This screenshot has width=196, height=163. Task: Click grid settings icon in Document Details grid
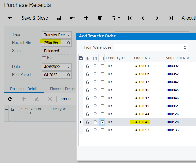coord(6,109)
